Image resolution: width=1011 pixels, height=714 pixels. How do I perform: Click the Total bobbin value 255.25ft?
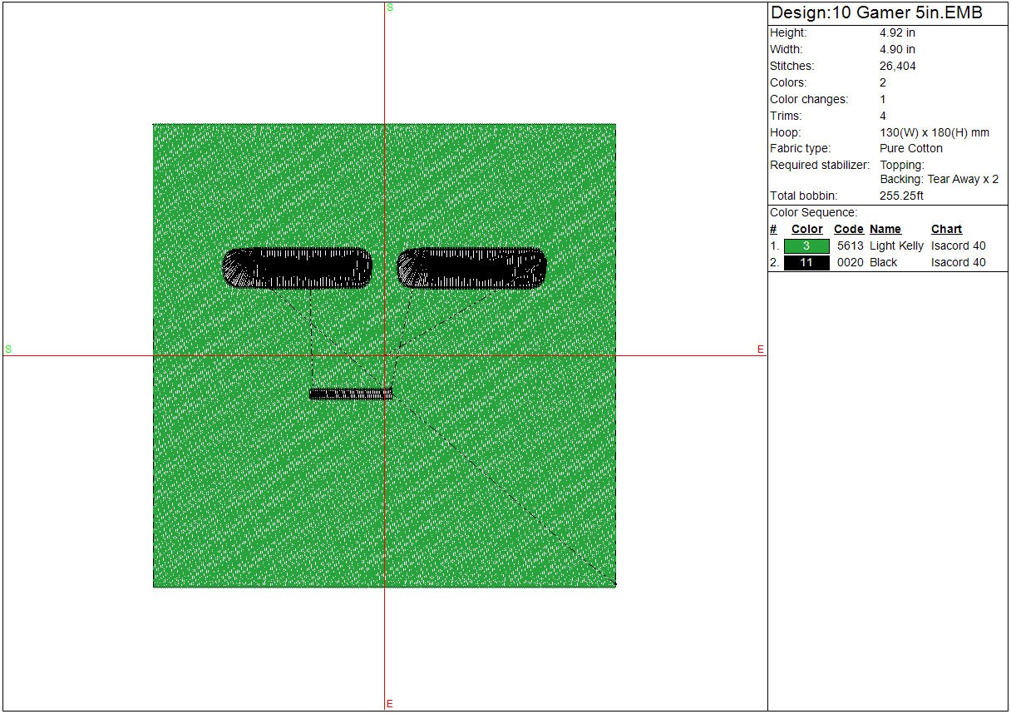coord(901,196)
